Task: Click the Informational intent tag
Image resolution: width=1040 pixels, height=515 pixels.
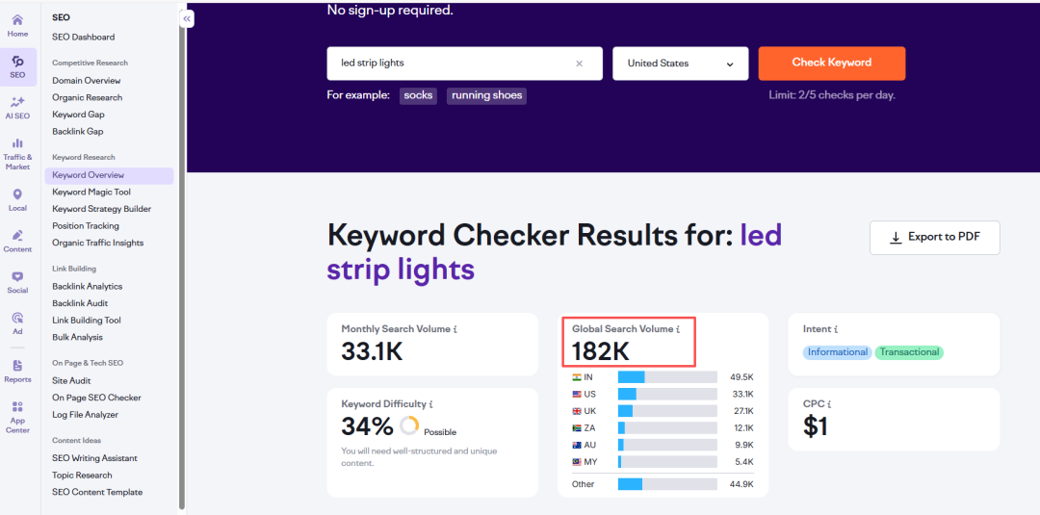Action: coord(837,352)
